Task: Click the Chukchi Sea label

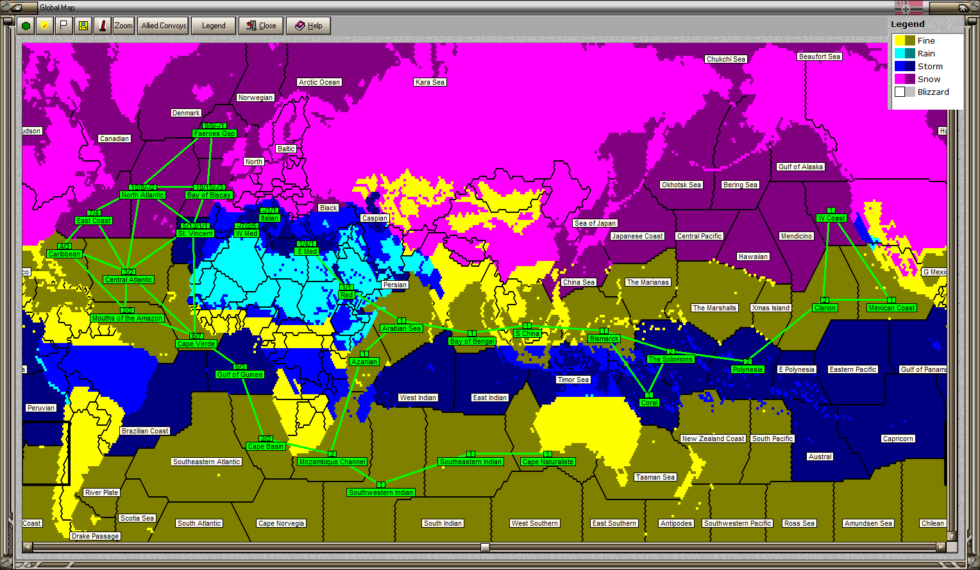Action: [726, 59]
